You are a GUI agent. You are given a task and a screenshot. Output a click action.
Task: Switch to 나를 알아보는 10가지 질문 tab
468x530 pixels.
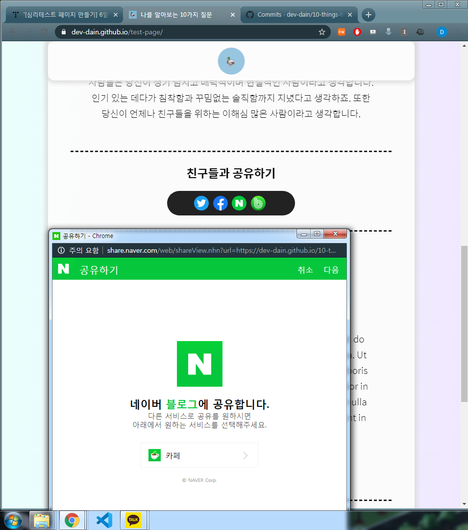[181, 15]
